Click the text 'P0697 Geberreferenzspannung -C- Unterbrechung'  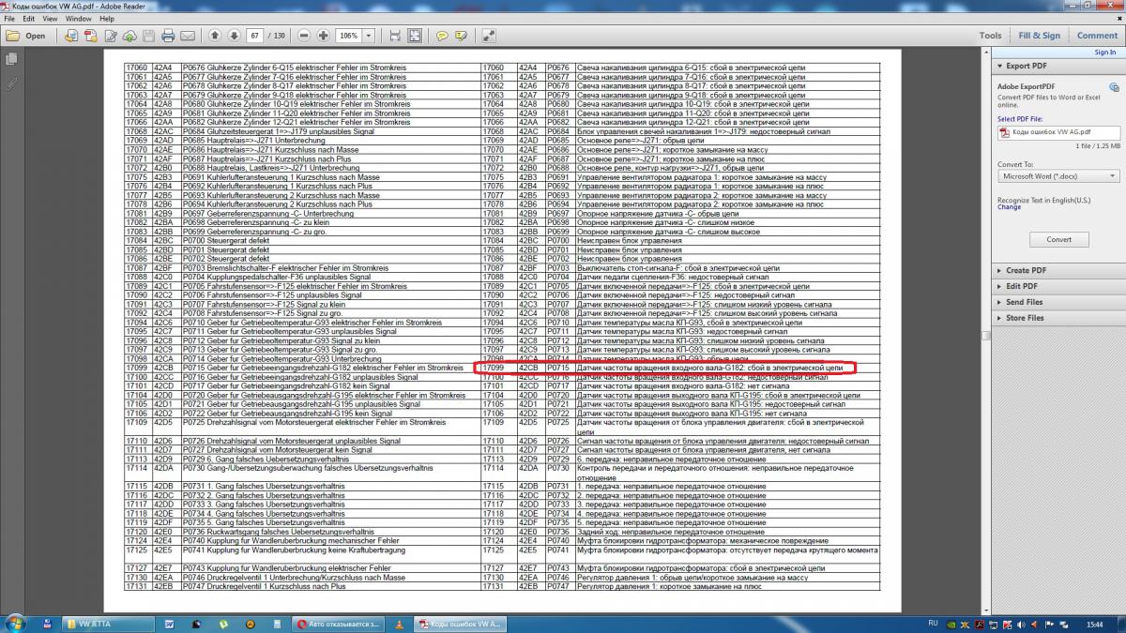tap(267, 214)
